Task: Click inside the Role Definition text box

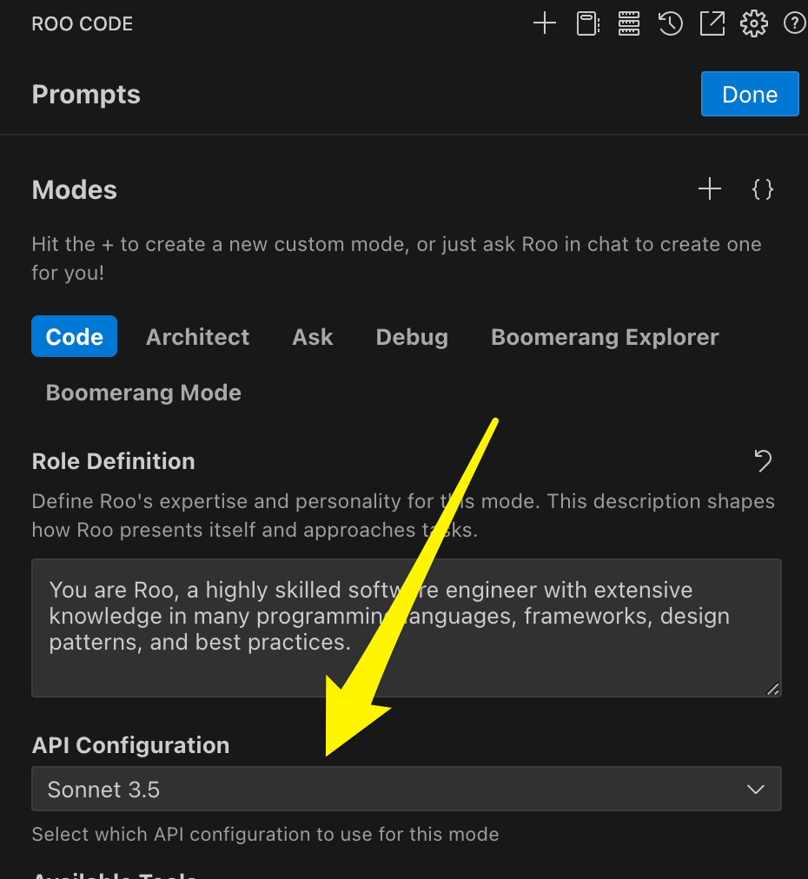Action: point(407,627)
